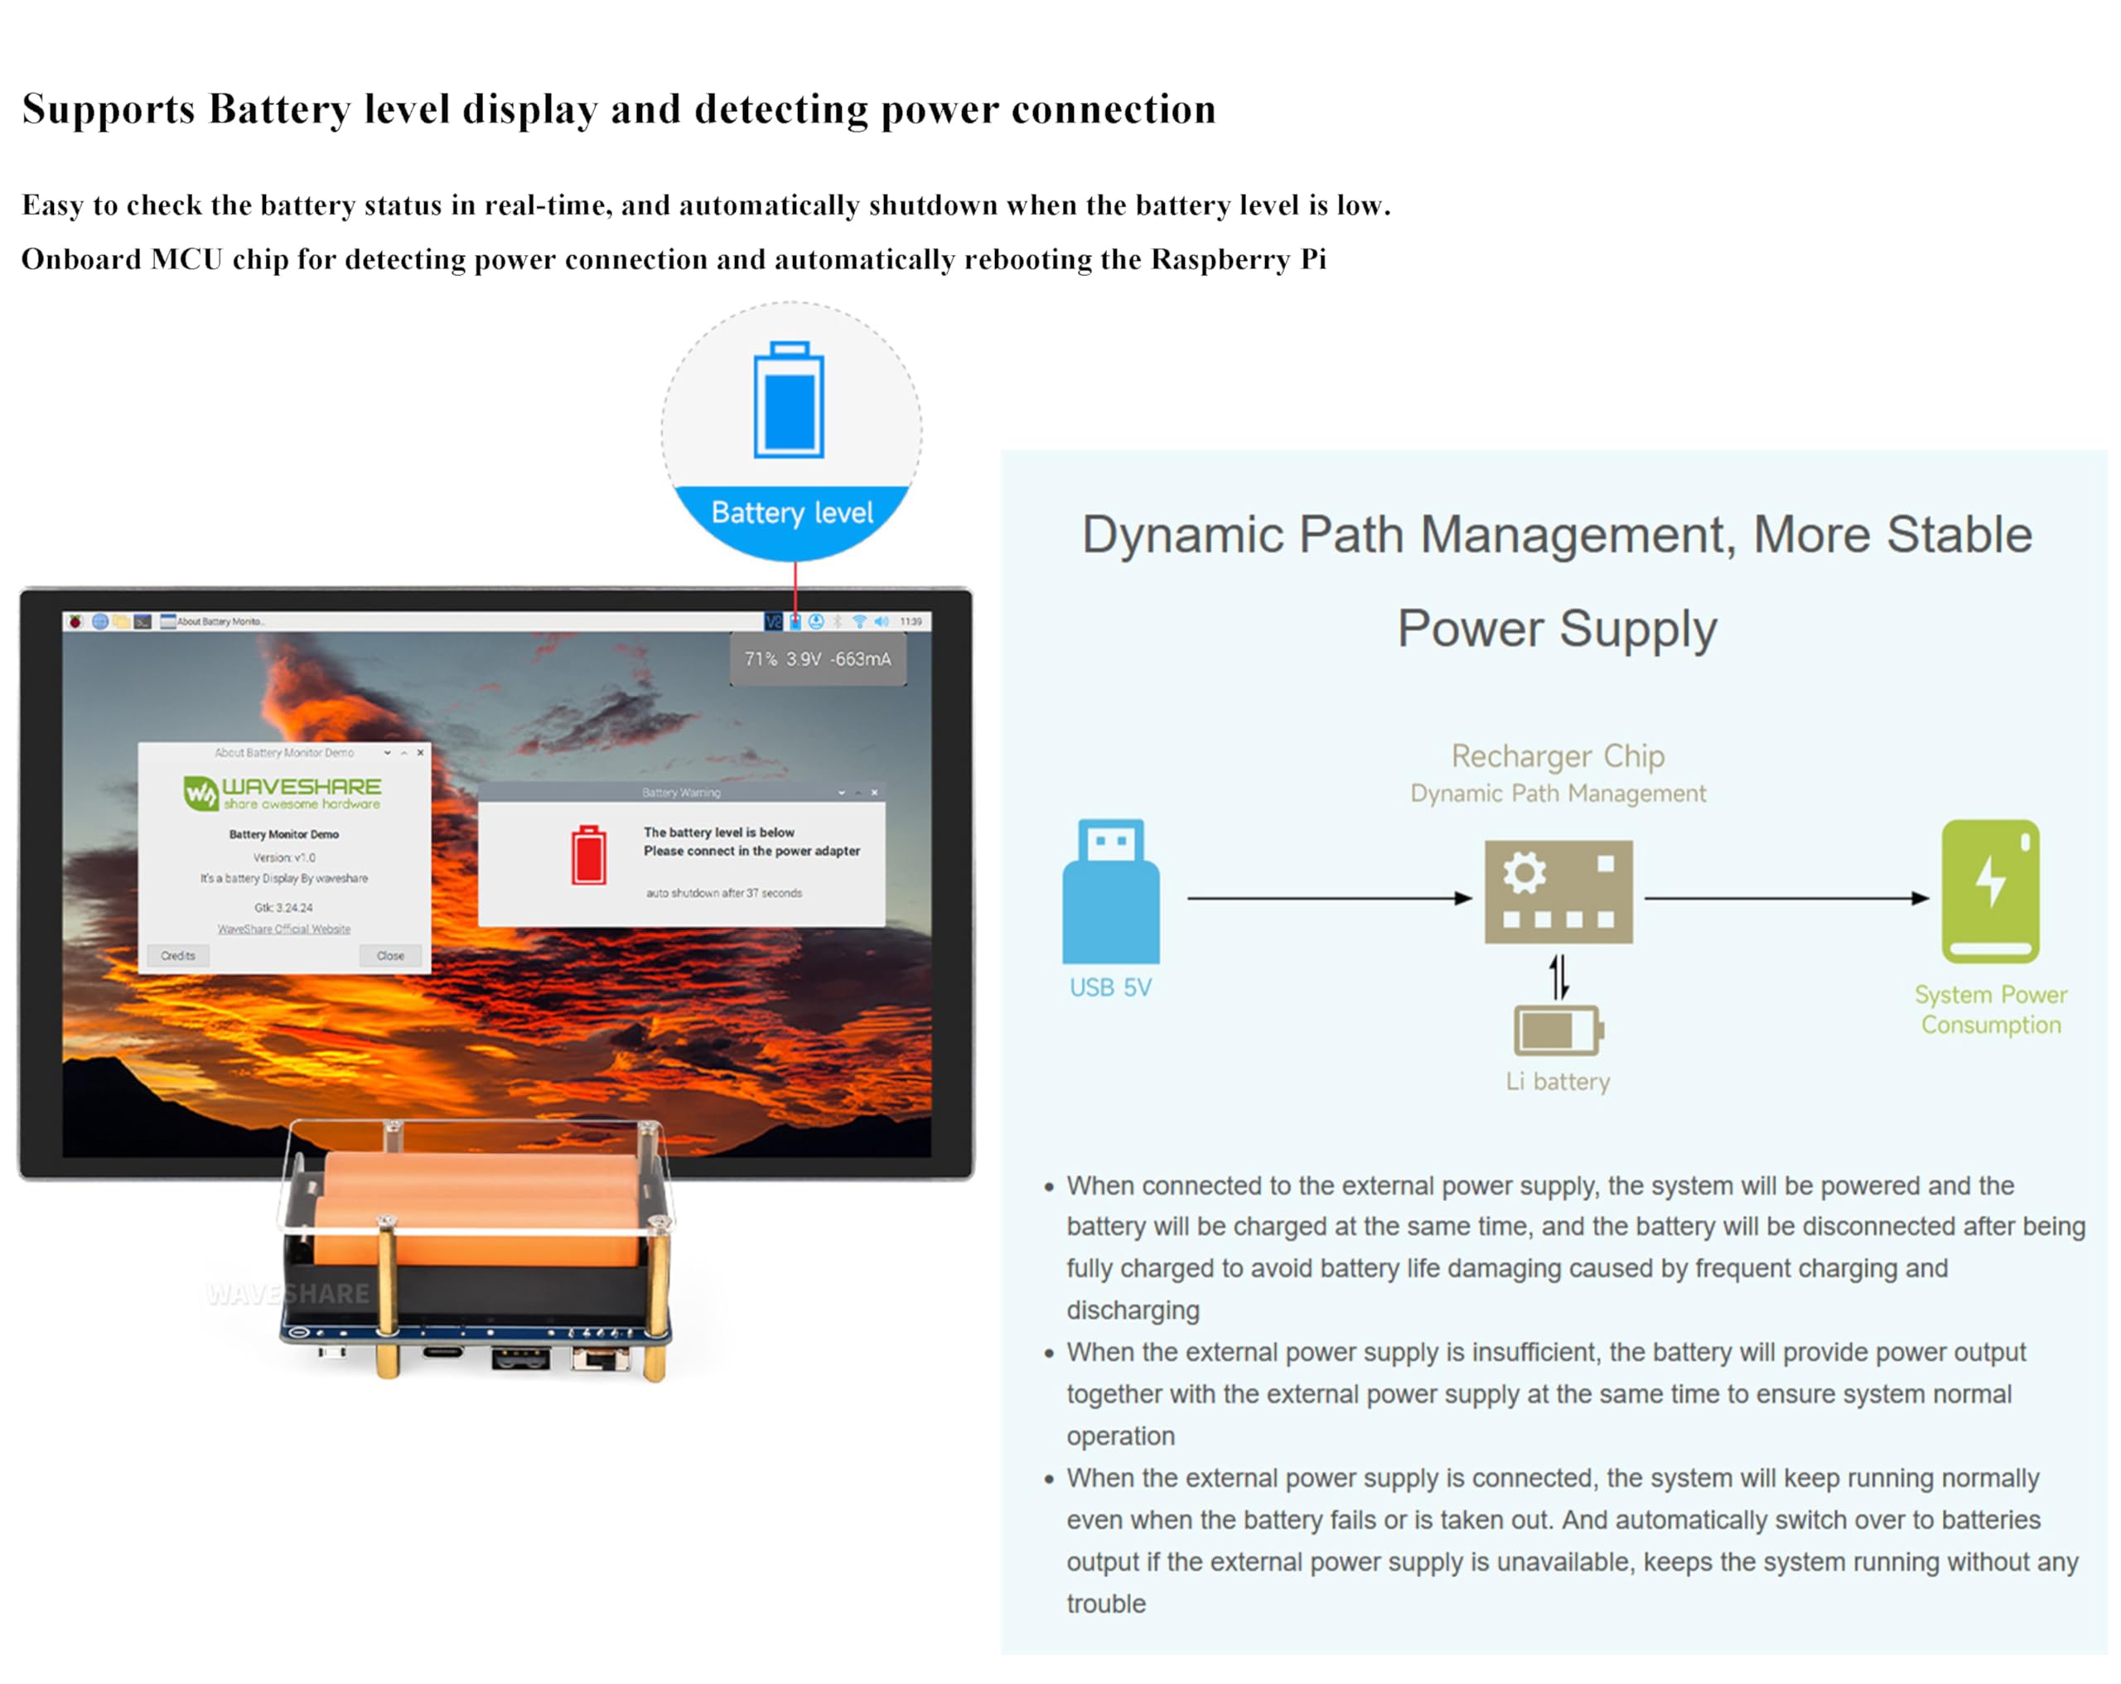This screenshot has width=2121, height=1684.
Task: Select the About Battery Monitor taskbar entry
Action: (x=215, y=621)
